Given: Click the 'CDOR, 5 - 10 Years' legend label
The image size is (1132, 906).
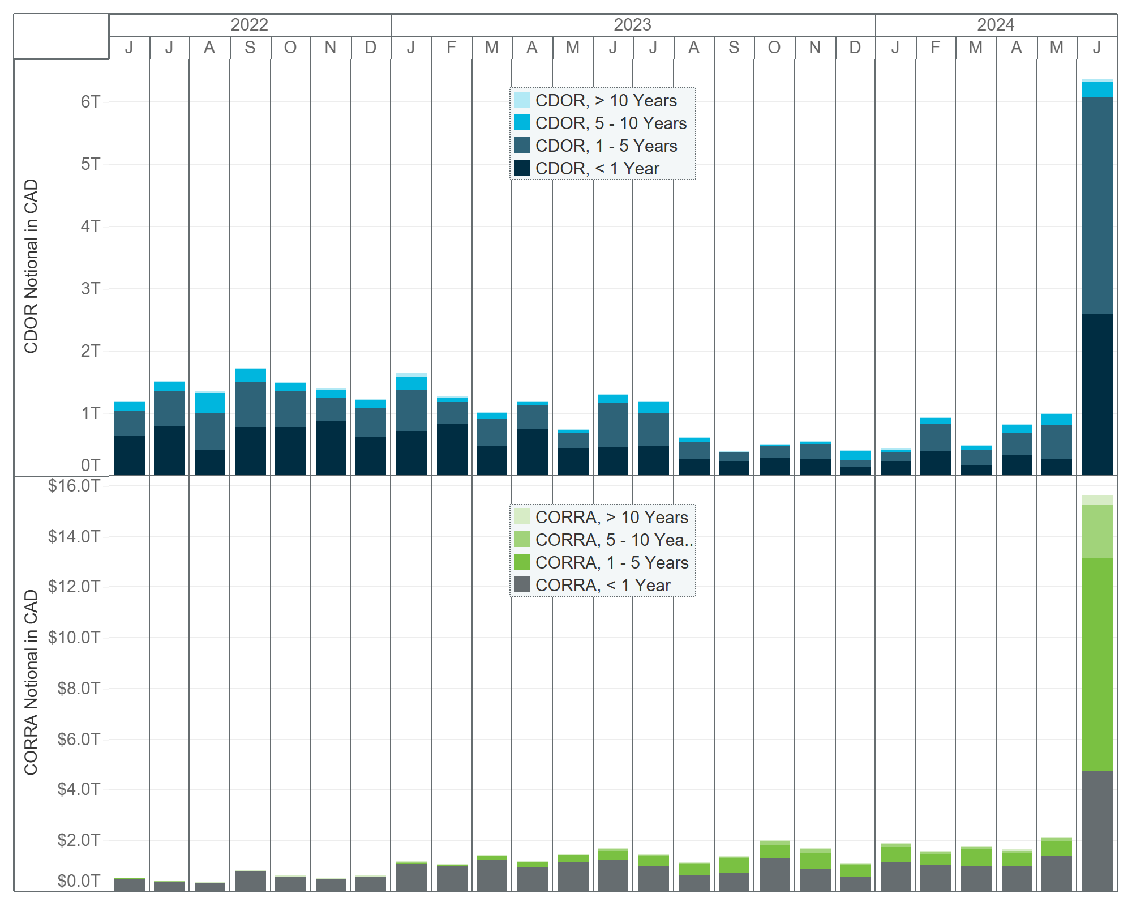Looking at the screenshot, I should tap(611, 123).
